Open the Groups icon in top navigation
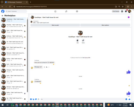Viewport: 134px width, 107px height. pos(77,11)
